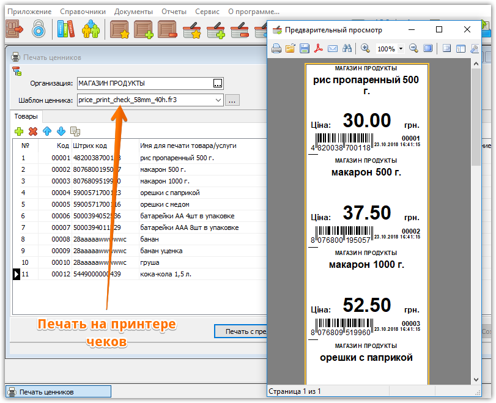Screen dimensions: 496x403
Task: Print from the preview window printer icon
Action: coord(276,48)
